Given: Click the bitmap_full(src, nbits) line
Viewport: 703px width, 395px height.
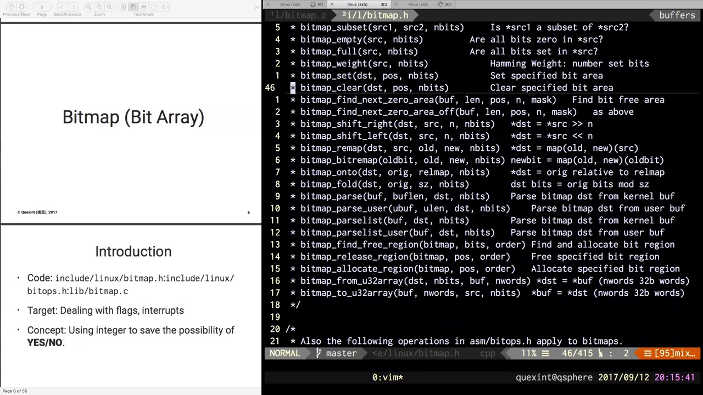Looking at the screenshot, I should 444,52.
